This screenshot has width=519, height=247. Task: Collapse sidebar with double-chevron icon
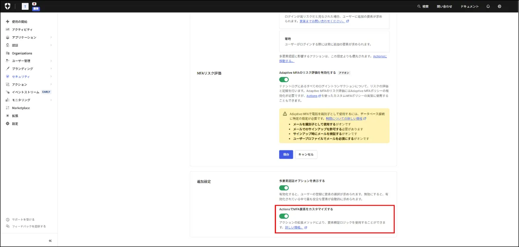(50, 241)
